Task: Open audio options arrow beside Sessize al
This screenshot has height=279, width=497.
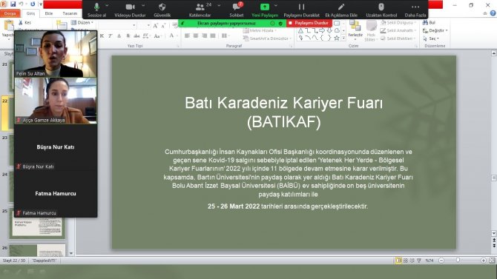Action: tap(107, 6)
